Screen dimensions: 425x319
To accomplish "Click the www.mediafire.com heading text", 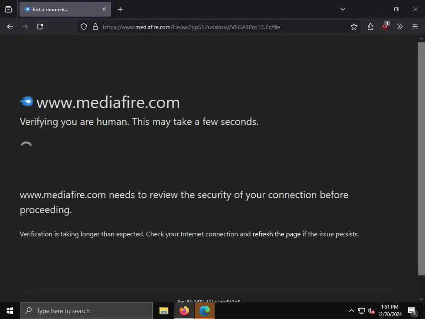I will (108, 103).
